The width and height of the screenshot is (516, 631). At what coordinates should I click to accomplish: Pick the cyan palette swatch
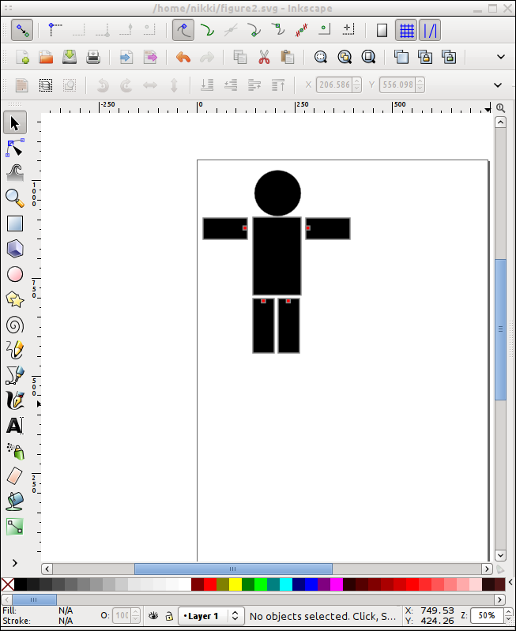coord(285,584)
